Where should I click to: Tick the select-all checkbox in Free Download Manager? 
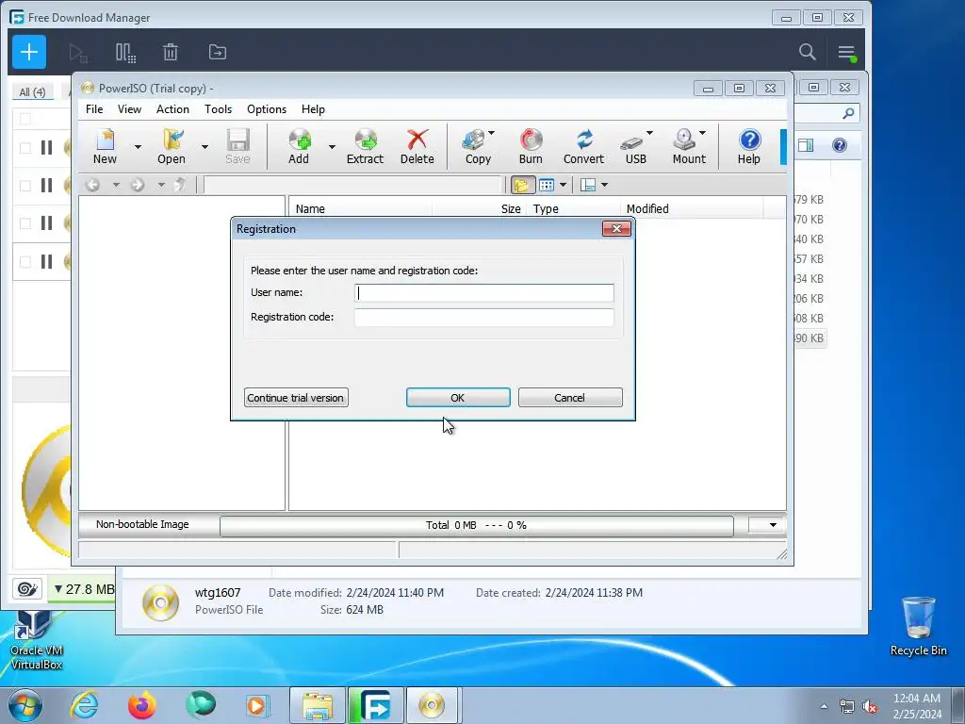click(25, 119)
